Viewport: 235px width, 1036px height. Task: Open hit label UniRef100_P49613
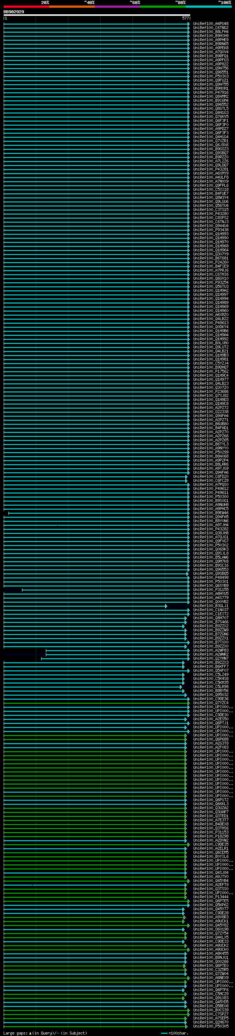point(210,323)
